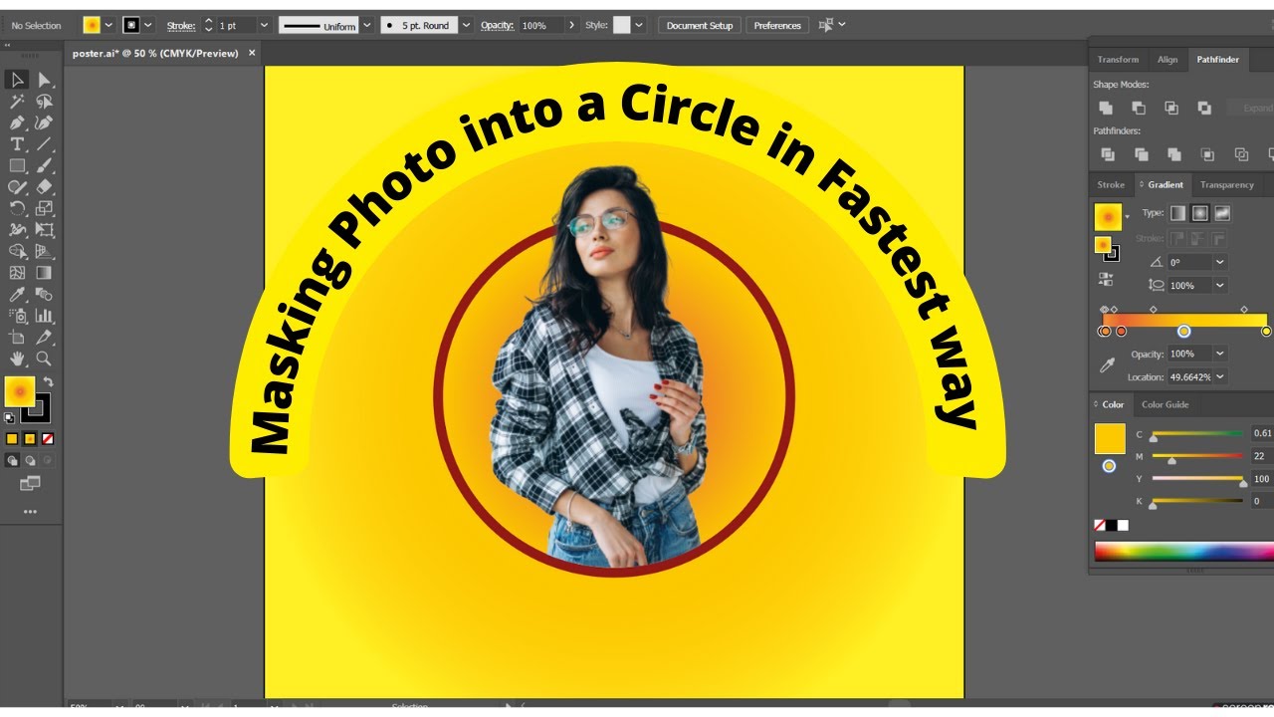Choose Freeform Gradient type
The height and width of the screenshot is (717, 1274).
(1222, 213)
